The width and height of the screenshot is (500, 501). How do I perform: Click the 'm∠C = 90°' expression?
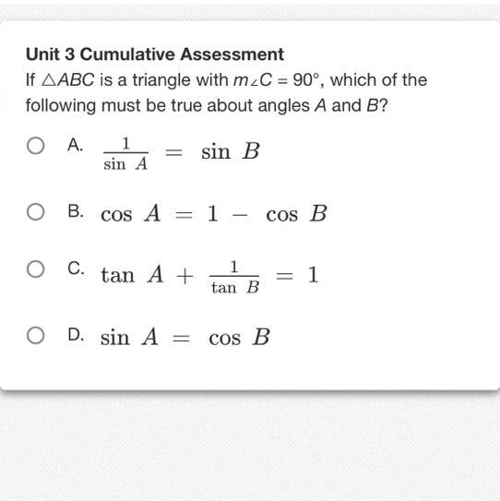click(277, 80)
